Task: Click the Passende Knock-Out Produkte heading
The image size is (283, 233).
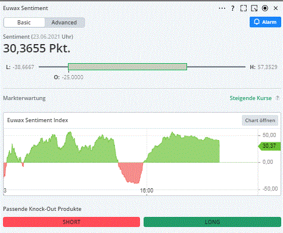Action: click(42, 209)
